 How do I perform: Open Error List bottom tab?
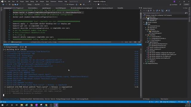tap(47, 99)
